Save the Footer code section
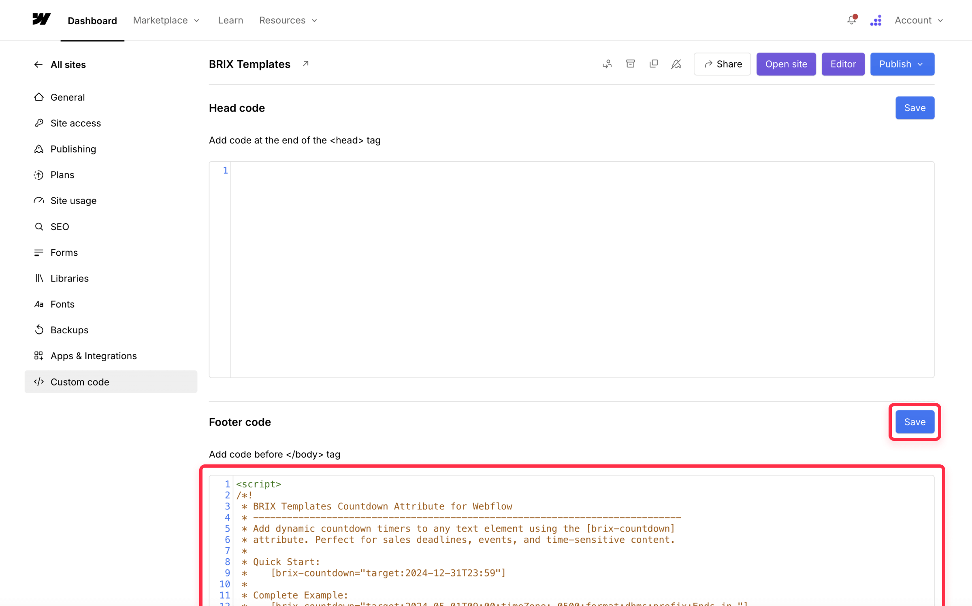The width and height of the screenshot is (972, 606). click(x=915, y=422)
